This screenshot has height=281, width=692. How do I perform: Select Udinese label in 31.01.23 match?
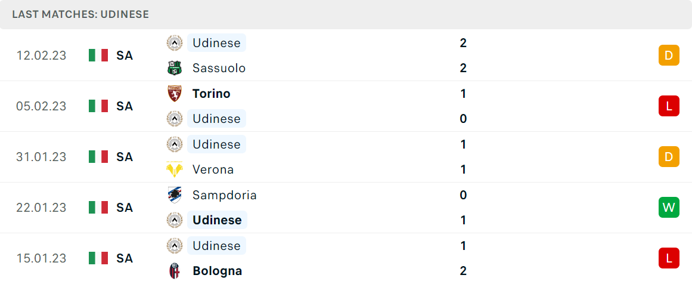click(x=217, y=144)
